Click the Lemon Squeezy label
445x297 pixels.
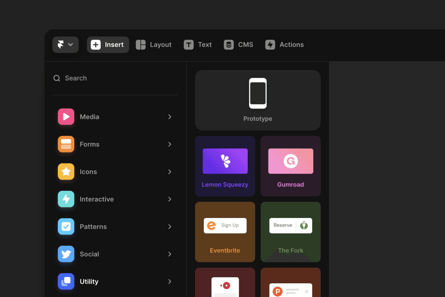pos(225,185)
